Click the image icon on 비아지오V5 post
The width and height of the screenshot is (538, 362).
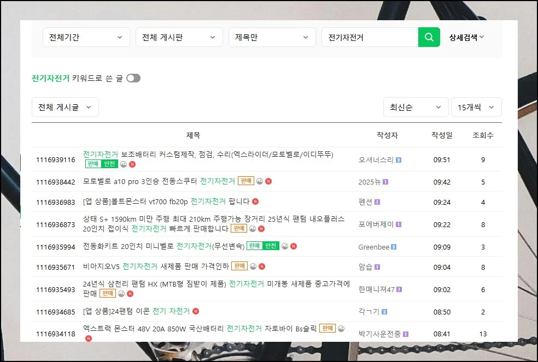pos(253,266)
